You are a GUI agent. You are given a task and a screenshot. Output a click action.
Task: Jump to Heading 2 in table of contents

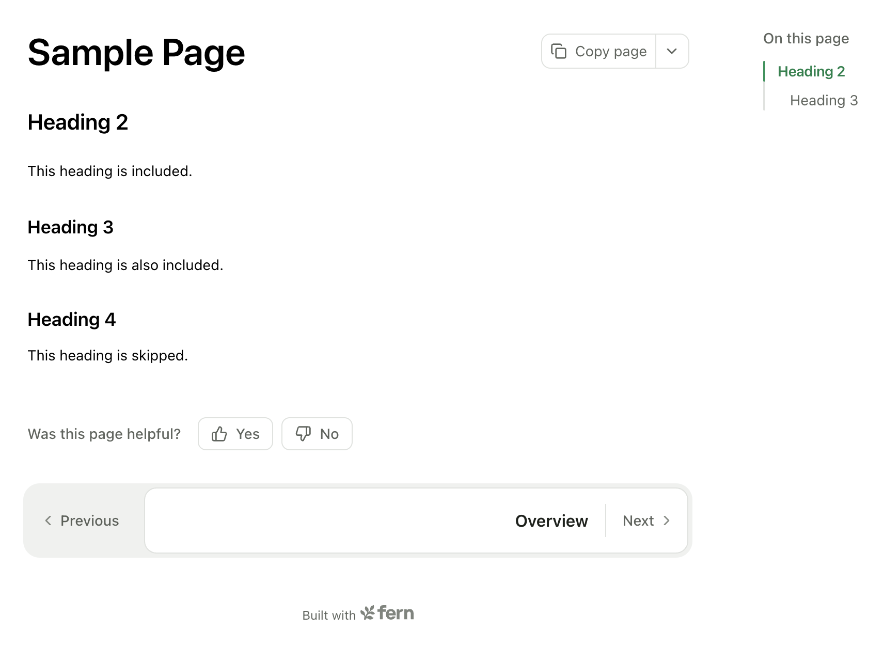pyautogui.click(x=811, y=71)
